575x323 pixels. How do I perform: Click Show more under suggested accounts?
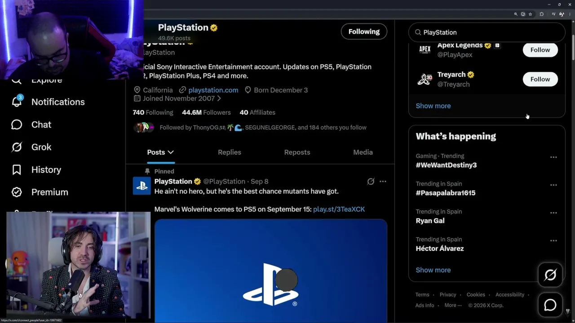pyautogui.click(x=433, y=106)
